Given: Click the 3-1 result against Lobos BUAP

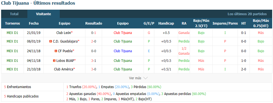Looking at the screenshot, I should coord(94,61).
